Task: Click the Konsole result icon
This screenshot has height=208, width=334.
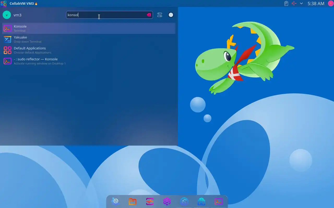Action: 8,28
